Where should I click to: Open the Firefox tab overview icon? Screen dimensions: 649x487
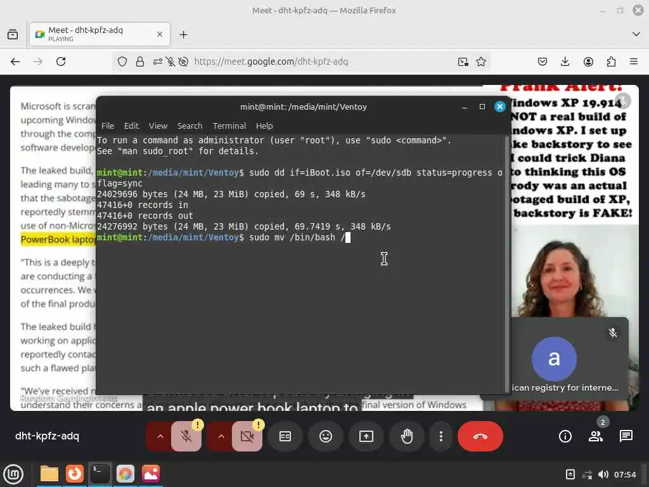13,34
